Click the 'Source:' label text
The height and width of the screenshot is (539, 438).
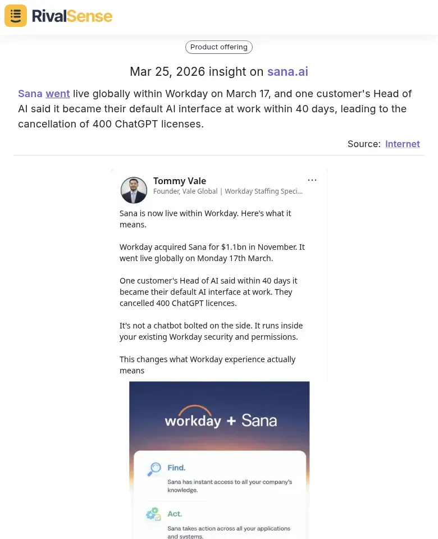tap(363, 144)
